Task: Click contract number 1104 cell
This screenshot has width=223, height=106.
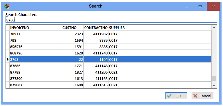Action: pos(96,60)
